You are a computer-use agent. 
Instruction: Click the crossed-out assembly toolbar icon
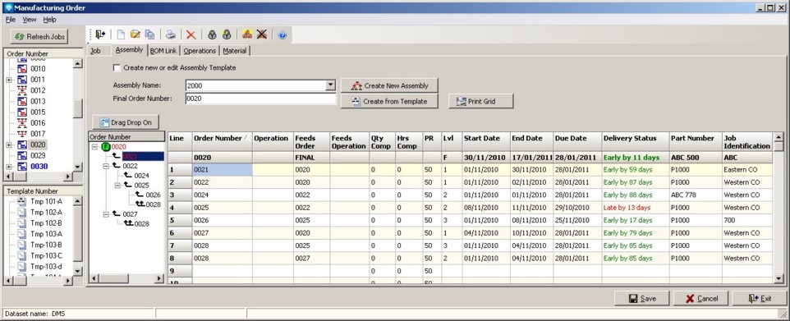click(x=261, y=34)
